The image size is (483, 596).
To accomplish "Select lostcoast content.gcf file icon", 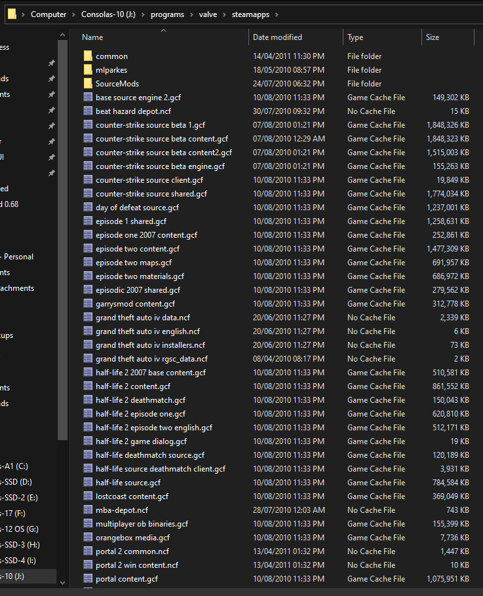I will click(x=88, y=496).
